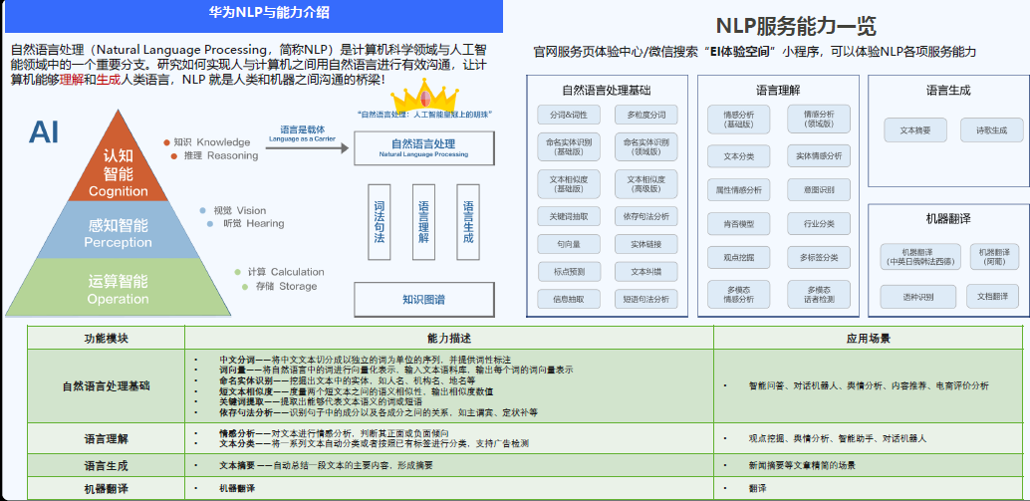
Task: Click the 感知智能 Perception pyramid tier
Action: point(119,231)
